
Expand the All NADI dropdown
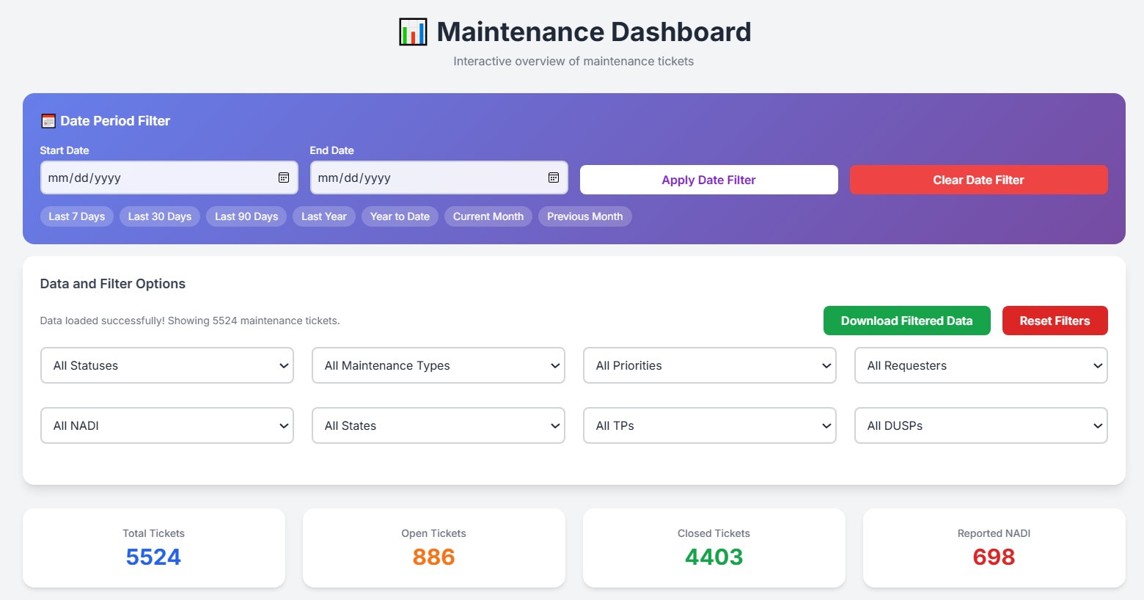(167, 425)
